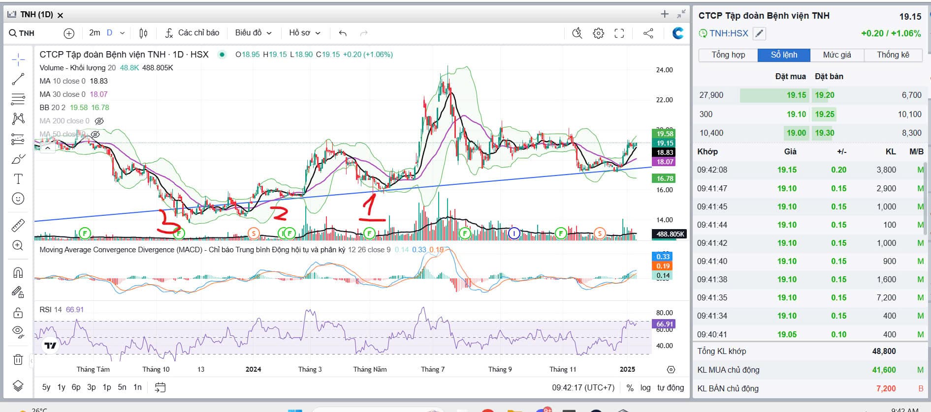This screenshot has height=412, width=931.
Task: Select the crosshair cursor tool
Action: [x=18, y=60]
